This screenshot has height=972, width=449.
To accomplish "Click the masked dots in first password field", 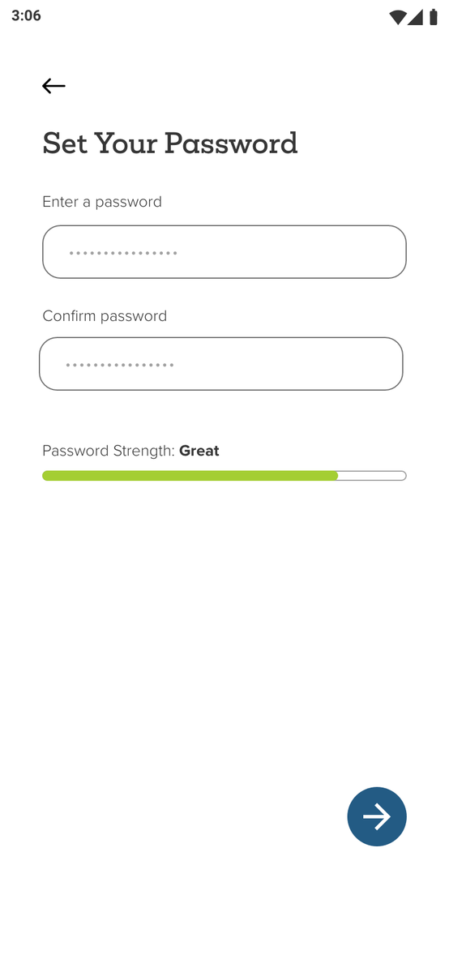I will (x=123, y=253).
